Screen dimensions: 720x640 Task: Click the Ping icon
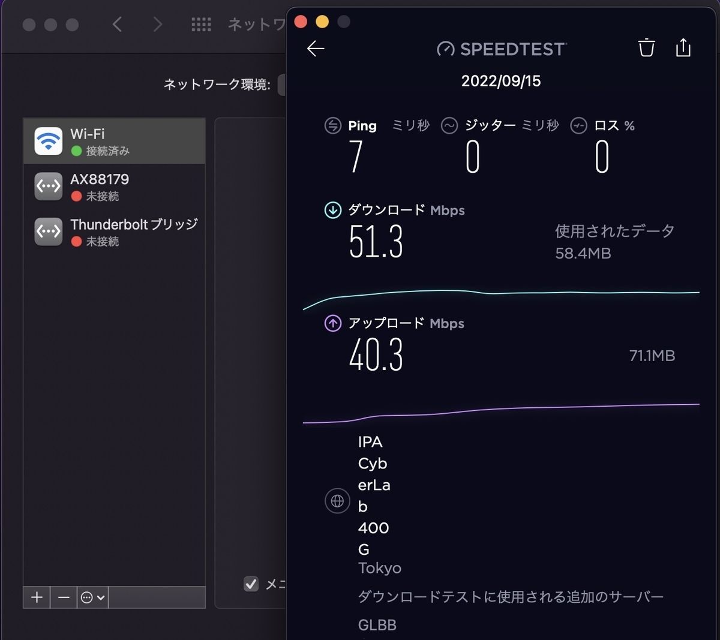click(333, 125)
